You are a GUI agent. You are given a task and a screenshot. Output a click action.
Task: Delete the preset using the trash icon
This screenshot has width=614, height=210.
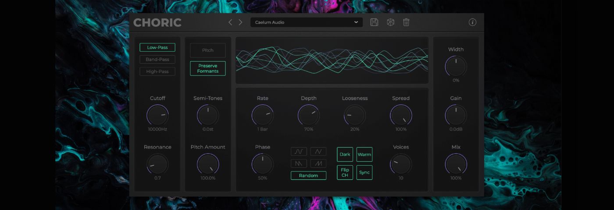406,22
